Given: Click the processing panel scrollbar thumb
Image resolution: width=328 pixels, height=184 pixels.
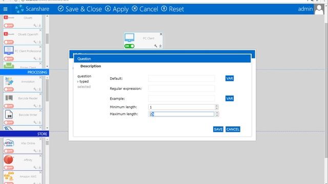Looking at the screenshot, I should pyautogui.click(x=47, y=90).
